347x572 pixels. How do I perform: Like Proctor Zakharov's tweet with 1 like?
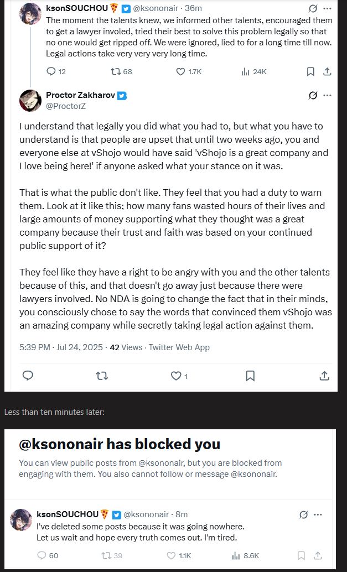(176, 376)
